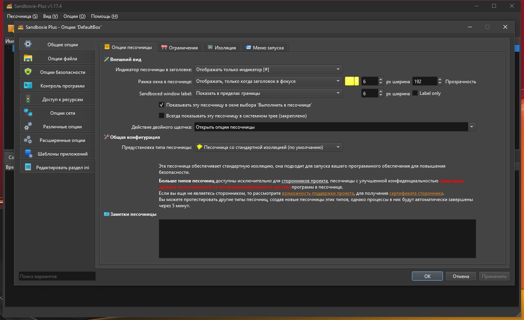Image resolution: width=524 pixels, height=320 pixels.
Task: Click the options dialog's Sandboxie title icon
Action: tap(21, 27)
